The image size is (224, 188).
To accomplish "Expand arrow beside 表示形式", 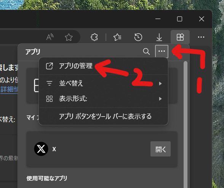I will click(160, 99).
